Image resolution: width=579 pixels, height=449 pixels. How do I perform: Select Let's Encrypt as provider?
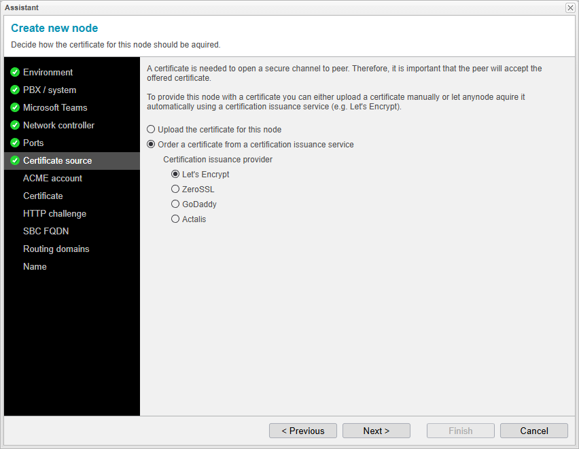[175, 174]
